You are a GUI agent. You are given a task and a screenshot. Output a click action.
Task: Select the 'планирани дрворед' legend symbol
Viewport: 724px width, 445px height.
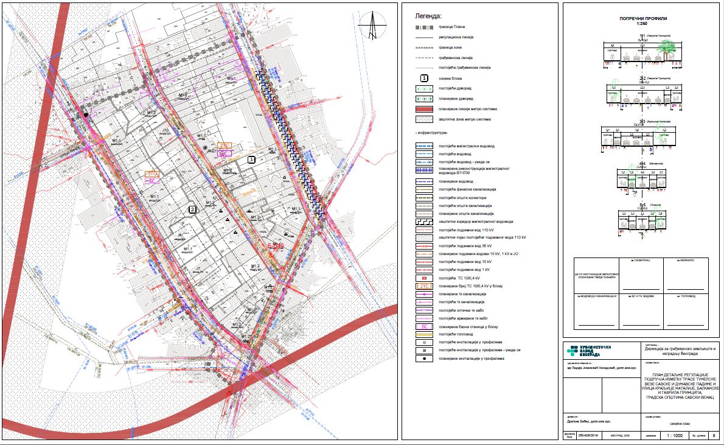(425, 99)
